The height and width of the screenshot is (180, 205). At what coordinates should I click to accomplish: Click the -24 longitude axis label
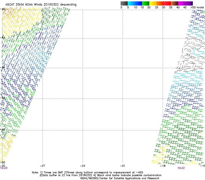83,166
